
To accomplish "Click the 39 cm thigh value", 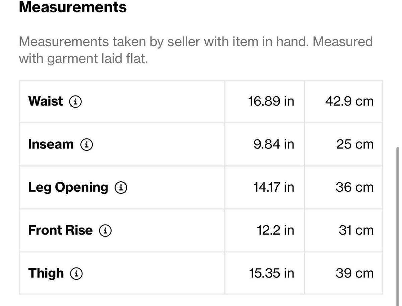I will [354, 273].
